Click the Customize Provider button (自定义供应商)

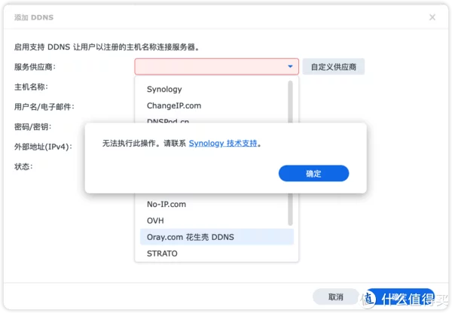point(334,67)
